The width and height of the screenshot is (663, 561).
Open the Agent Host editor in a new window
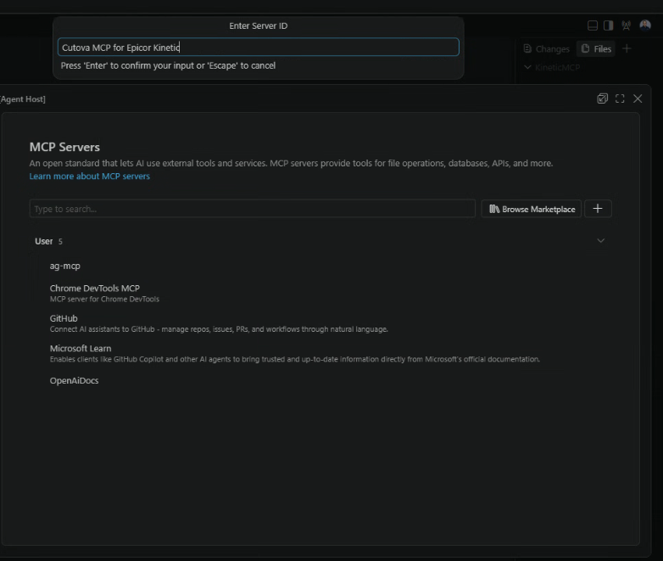(602, 98)
